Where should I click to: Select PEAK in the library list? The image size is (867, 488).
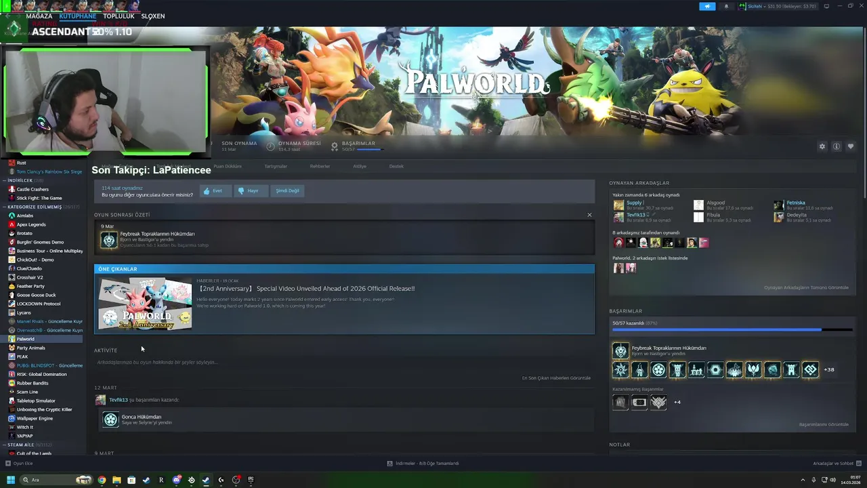[22, 357]
